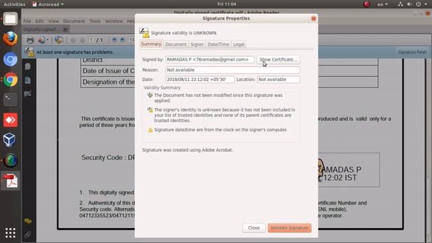Click 'Signature validity is UNKNOWN' text

click(x=184, y=33)
